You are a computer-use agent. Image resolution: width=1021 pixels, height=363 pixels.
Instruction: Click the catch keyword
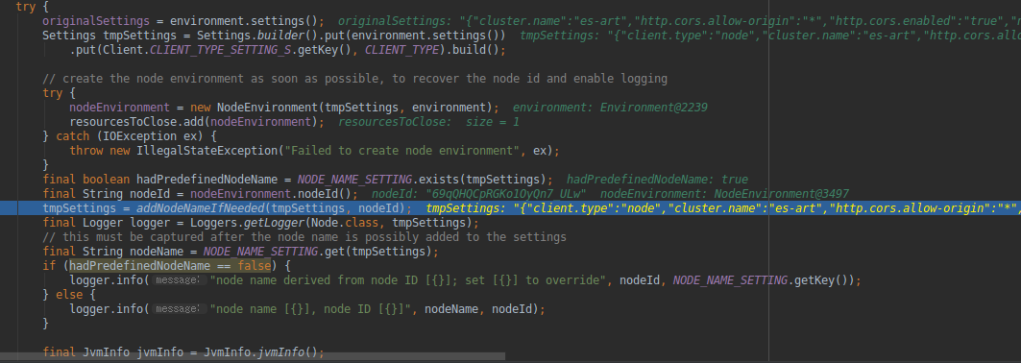pos(73,136)
